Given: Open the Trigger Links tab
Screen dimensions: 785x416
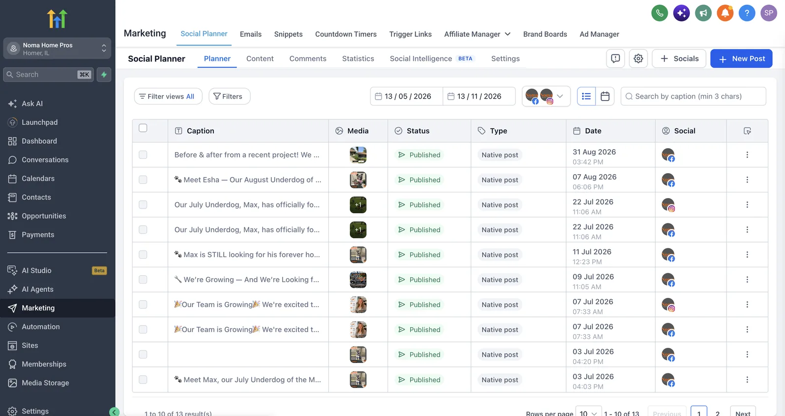Looking at the screenshot, I should (411, 34).
